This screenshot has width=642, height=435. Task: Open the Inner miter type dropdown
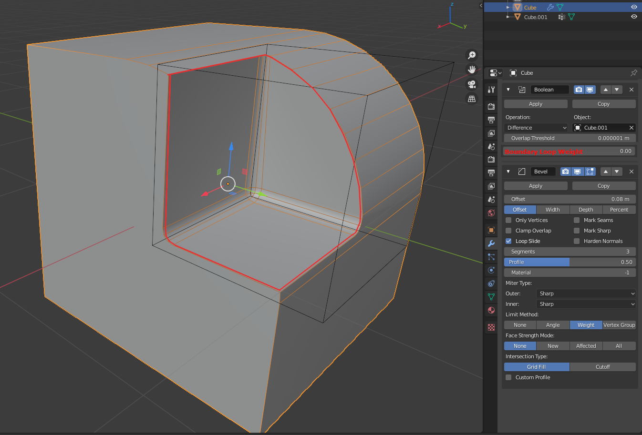586,304
